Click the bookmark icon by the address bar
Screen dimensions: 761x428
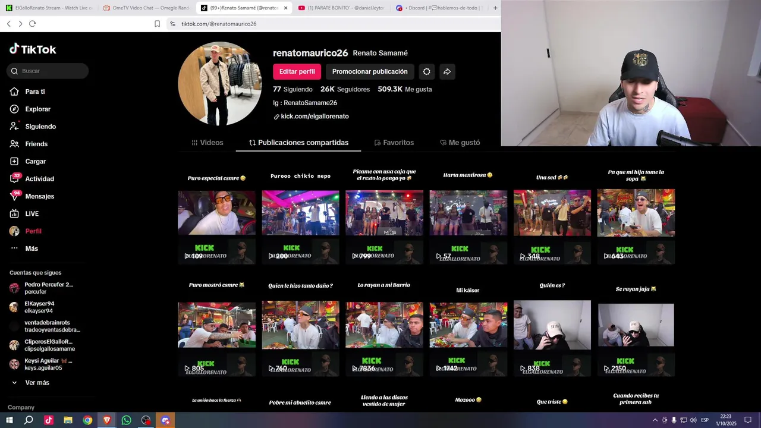point(157,24)
